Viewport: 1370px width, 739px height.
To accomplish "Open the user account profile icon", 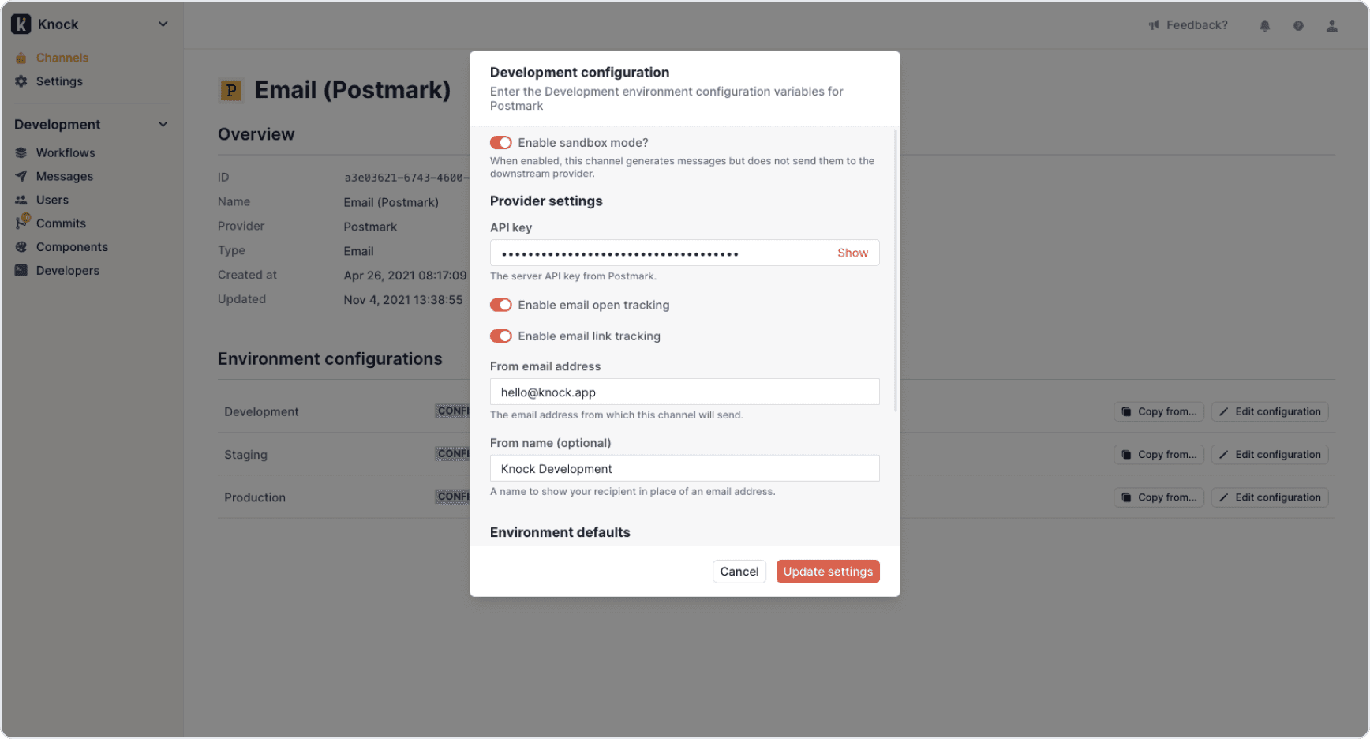I will (x=1332, y=25).
